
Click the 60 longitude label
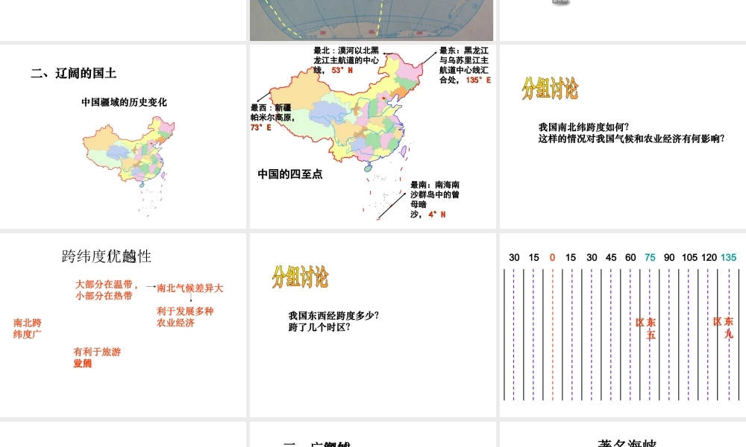[x=630, y=258]
